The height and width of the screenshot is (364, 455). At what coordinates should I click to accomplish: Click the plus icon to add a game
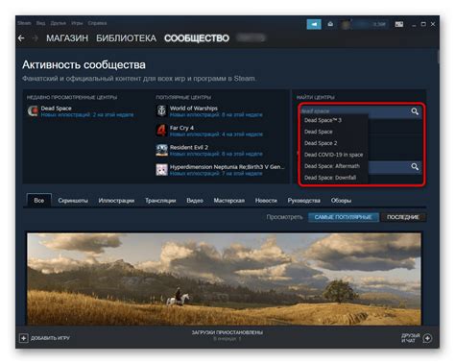(x=24, y=338)
